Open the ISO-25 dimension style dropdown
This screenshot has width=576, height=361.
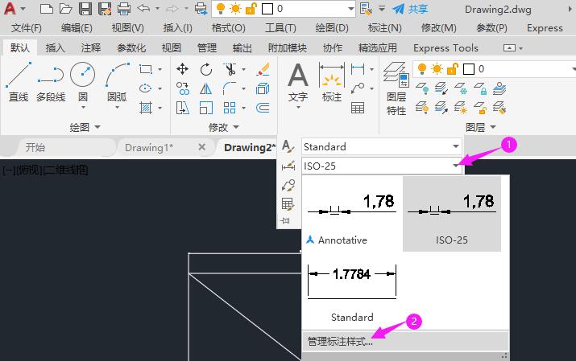456,166
